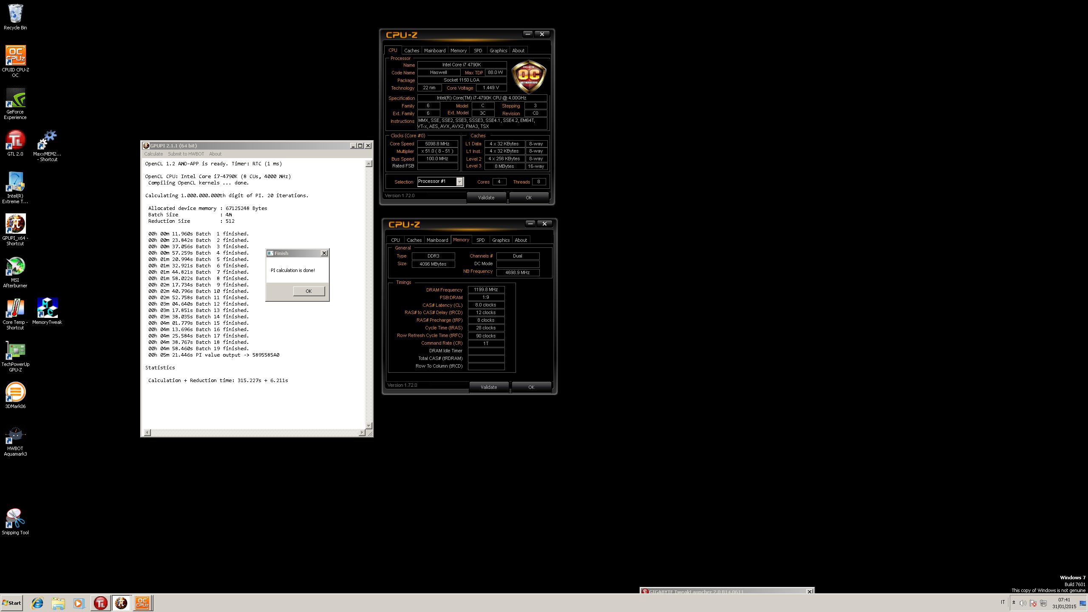Screen dimensions: 1088x612
Task: Click the IT language indicator
Action: (1003, 602)
